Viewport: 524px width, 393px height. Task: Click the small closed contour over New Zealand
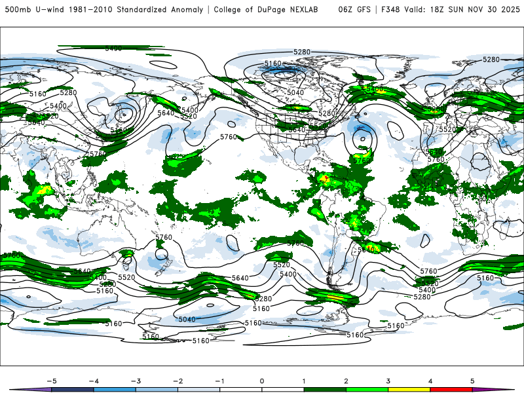[161, 254]
